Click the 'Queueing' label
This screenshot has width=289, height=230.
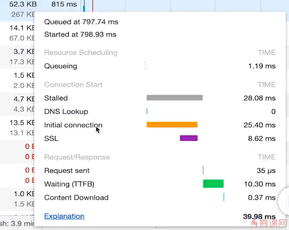coord(61,66)
